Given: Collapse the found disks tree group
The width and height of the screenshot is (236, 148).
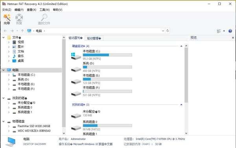Looking at the screenshot, I should tap(4, 98).
